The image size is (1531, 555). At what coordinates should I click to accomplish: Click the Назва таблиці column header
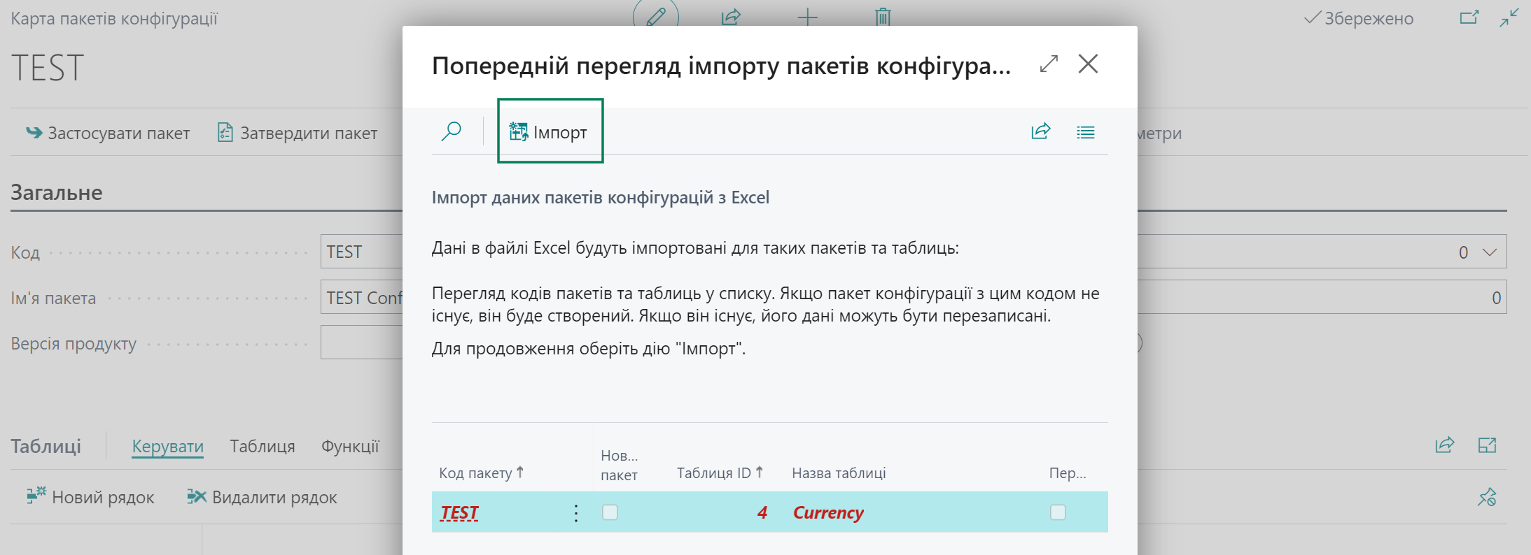[x=839, y=473]
